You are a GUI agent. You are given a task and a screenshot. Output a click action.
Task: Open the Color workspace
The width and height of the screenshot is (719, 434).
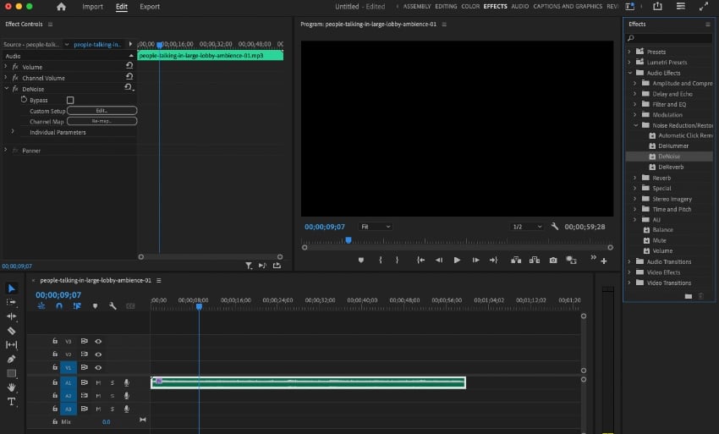point(470,7)
